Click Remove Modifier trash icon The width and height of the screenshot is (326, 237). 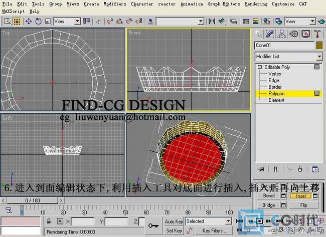[x=300, y=169]
